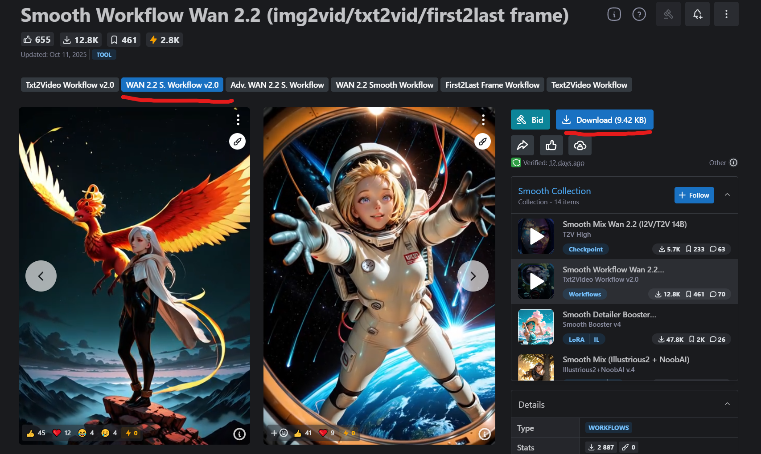Click the TOOL badge
The image size is (761, 454).
pos(104,55)
